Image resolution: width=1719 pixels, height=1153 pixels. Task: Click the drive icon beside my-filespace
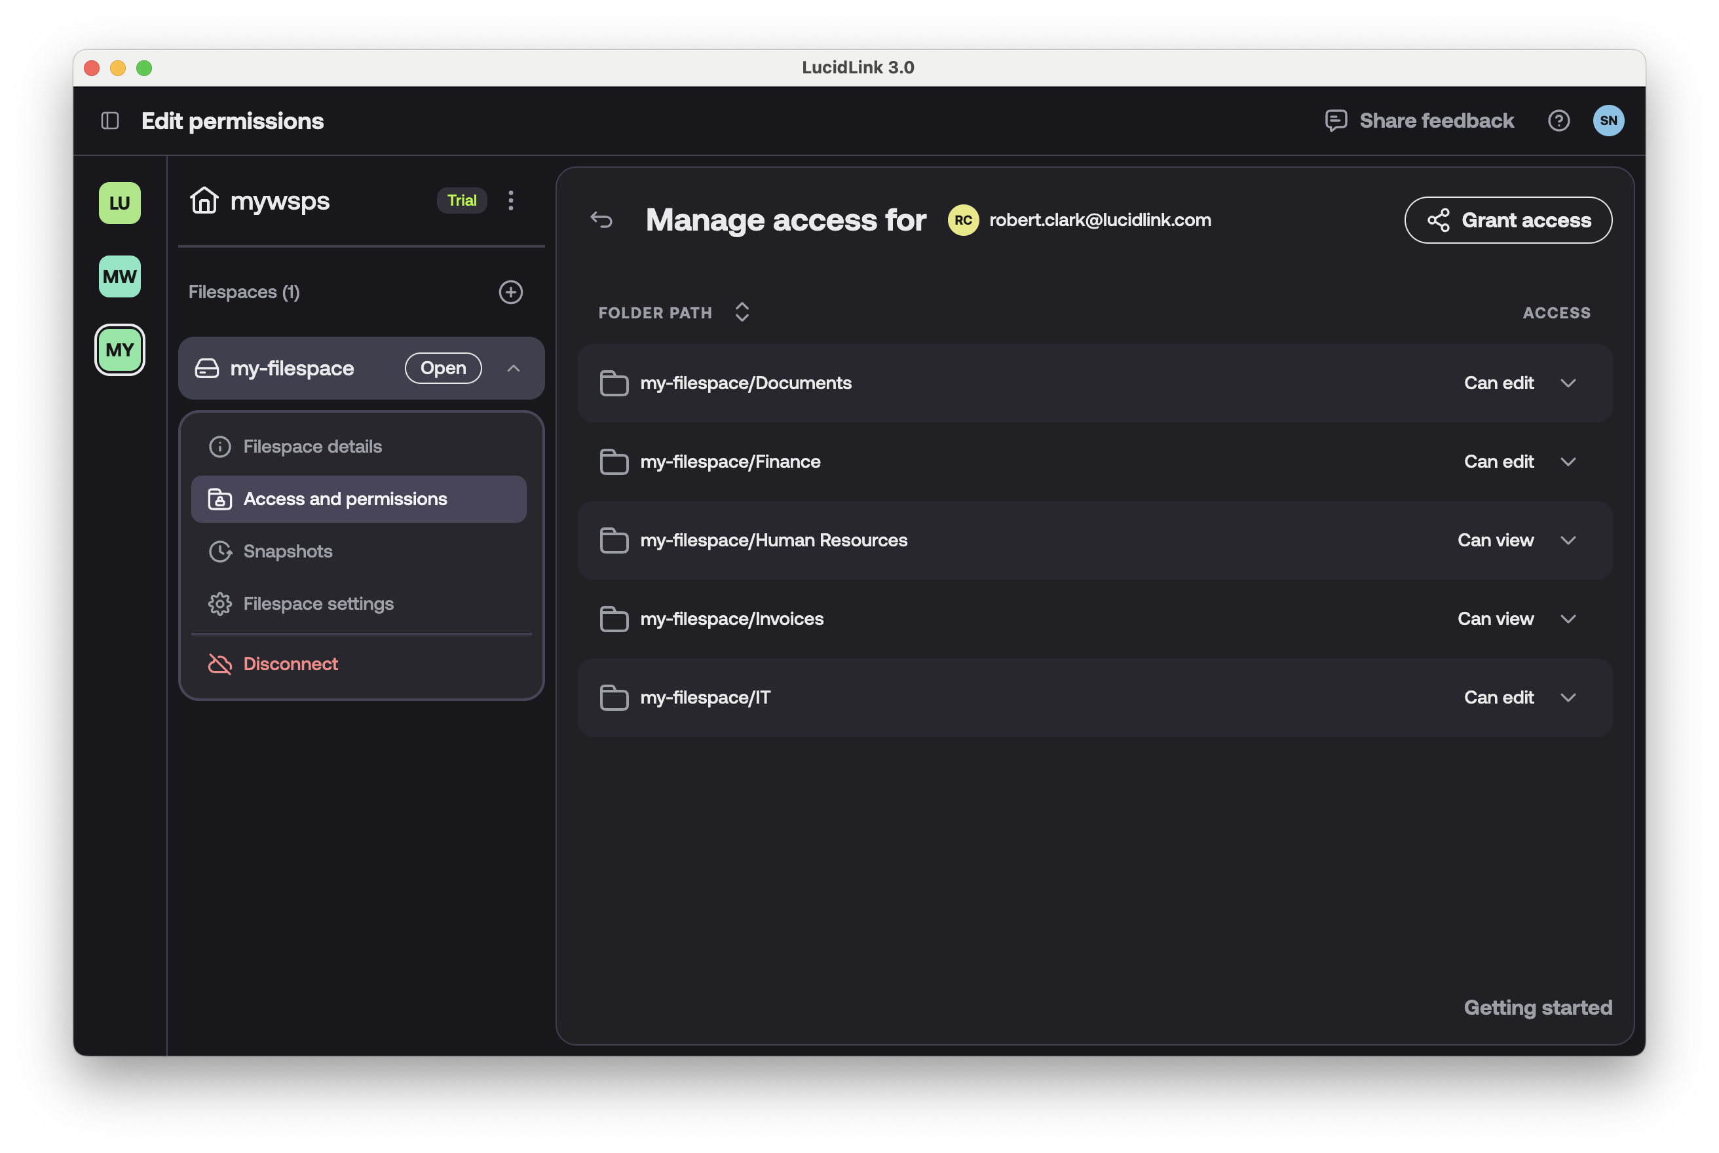pos(206,368)
